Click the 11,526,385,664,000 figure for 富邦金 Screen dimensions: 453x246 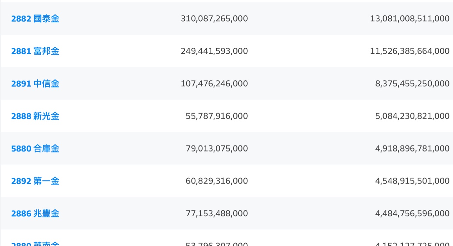point(409,51)
